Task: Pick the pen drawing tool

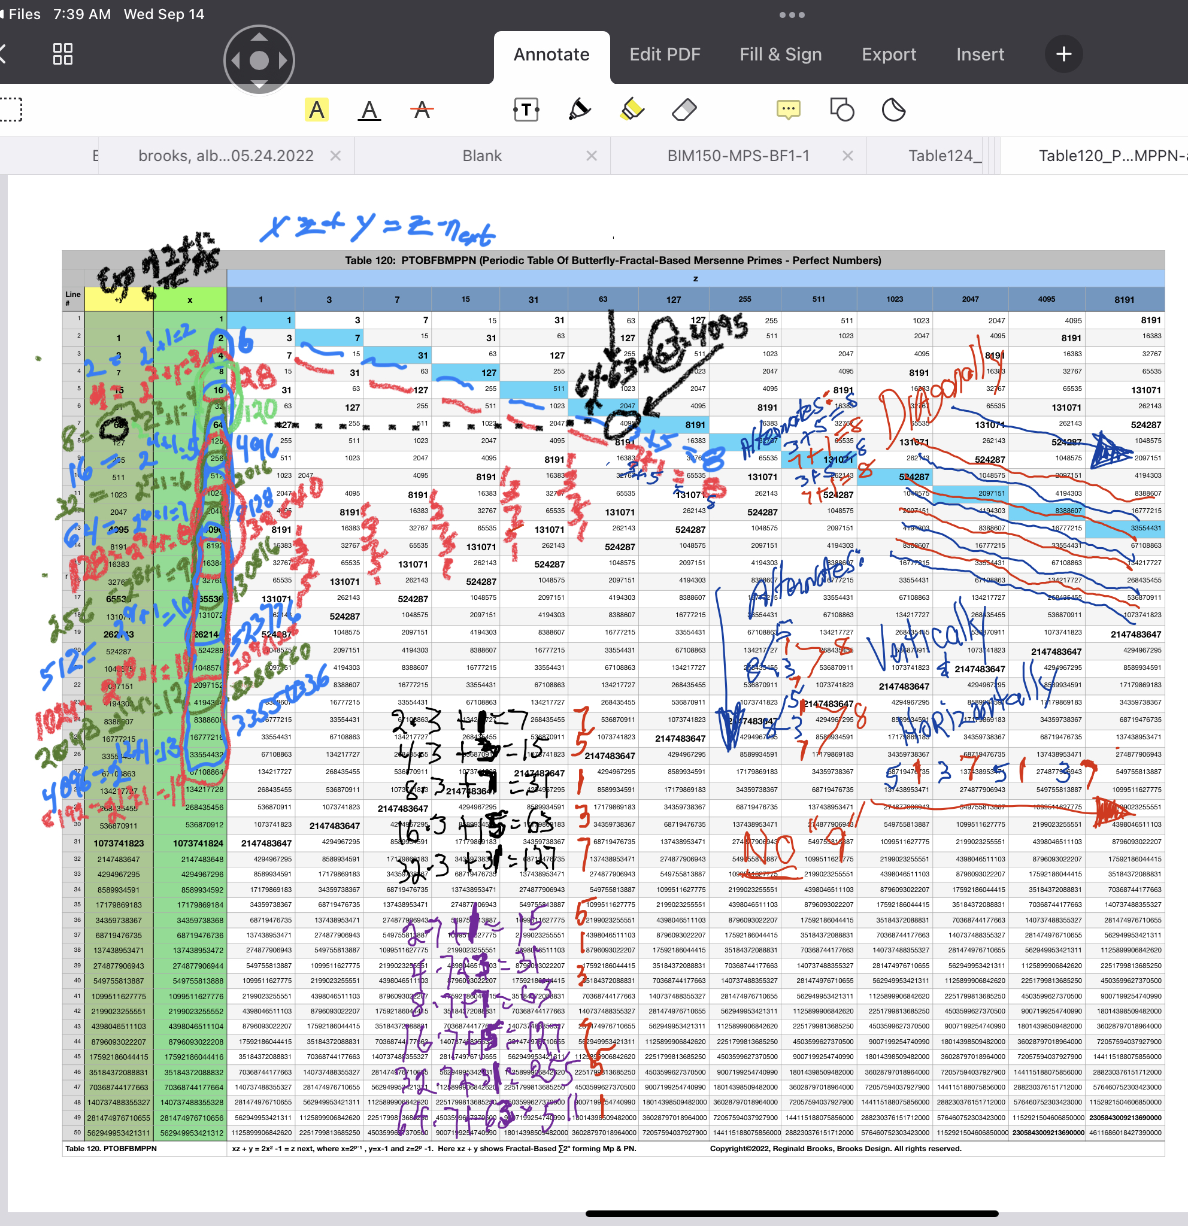Action: pyautogui.click(x=579, y=110)
